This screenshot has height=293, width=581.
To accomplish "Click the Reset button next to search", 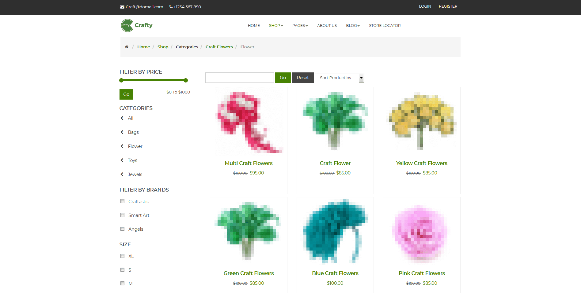I will coord(302,78).
